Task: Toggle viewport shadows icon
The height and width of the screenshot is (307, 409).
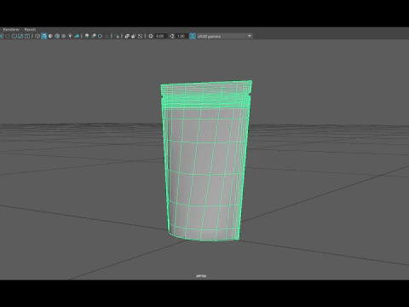Action: point(77,36)
